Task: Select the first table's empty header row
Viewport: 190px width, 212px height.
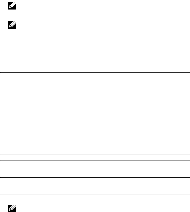Action: point(95,76)
